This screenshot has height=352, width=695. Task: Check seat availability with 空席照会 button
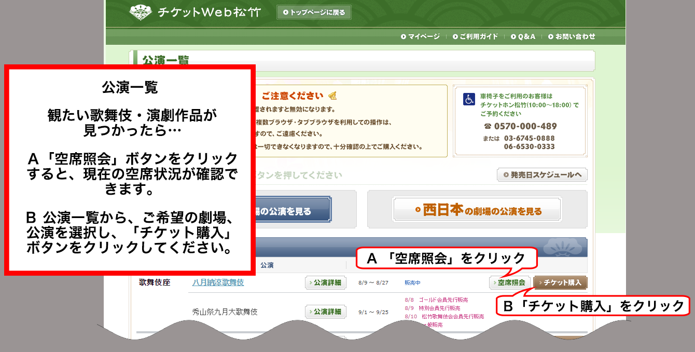tap(509, 283)
